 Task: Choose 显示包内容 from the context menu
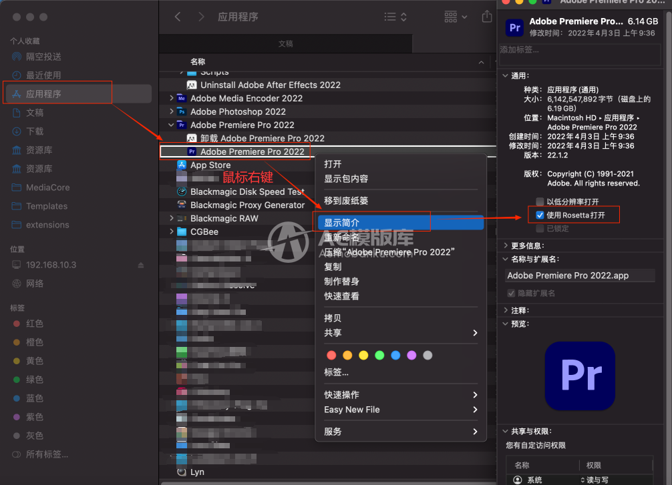point(346,179)
